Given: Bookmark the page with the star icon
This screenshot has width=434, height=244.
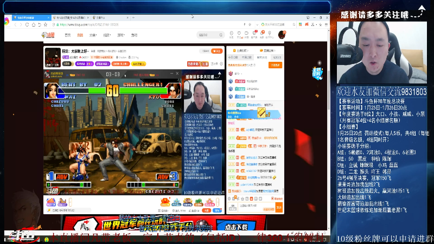Looking at the screenshot, I should tap(46, 24).
